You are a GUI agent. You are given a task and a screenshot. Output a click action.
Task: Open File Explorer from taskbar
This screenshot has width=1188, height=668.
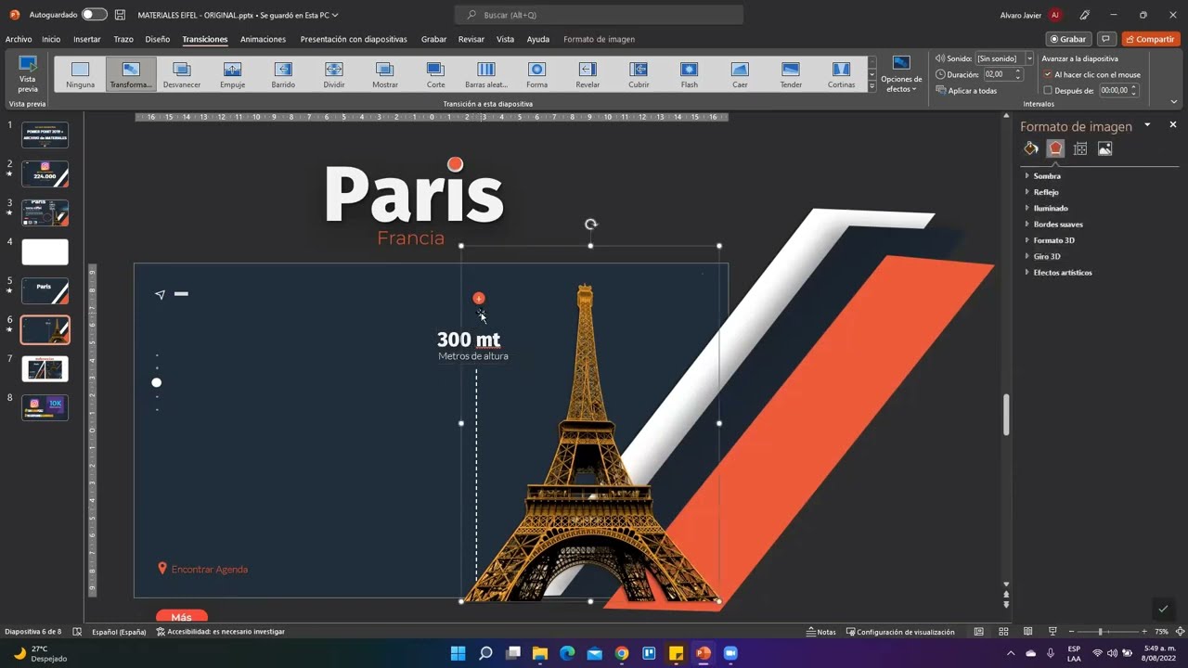(540, 653)
